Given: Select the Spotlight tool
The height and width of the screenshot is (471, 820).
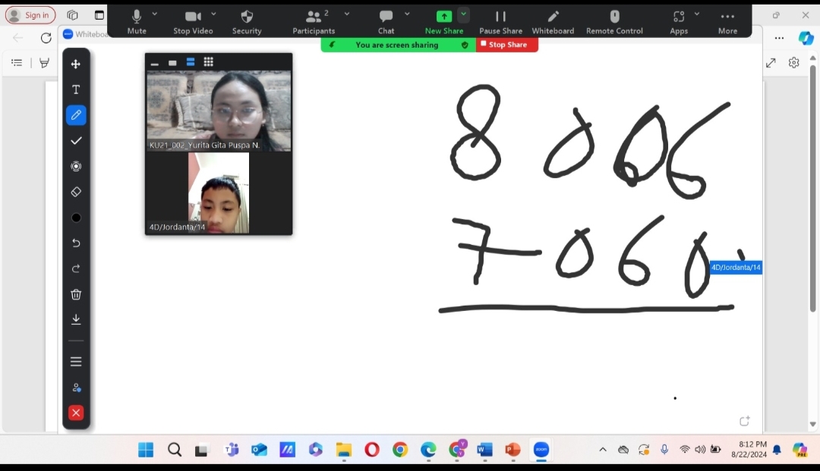Looking at the screenshot, I should click(x=76, y=166).
